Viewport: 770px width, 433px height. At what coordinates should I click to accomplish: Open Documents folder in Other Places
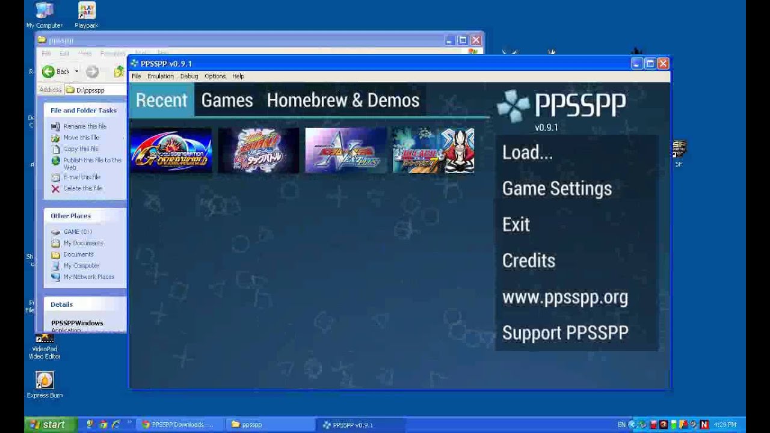pos(78,254)
